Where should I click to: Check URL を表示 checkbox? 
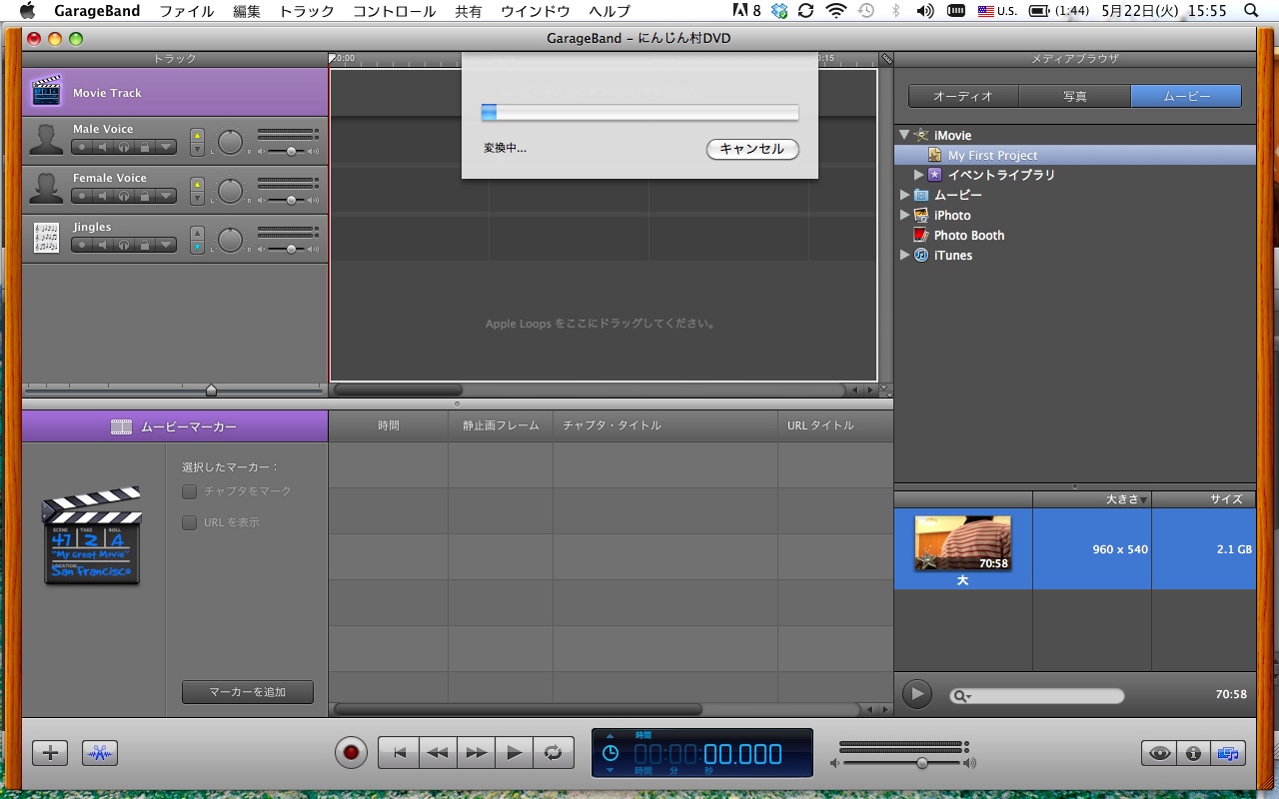click(189, 522)
